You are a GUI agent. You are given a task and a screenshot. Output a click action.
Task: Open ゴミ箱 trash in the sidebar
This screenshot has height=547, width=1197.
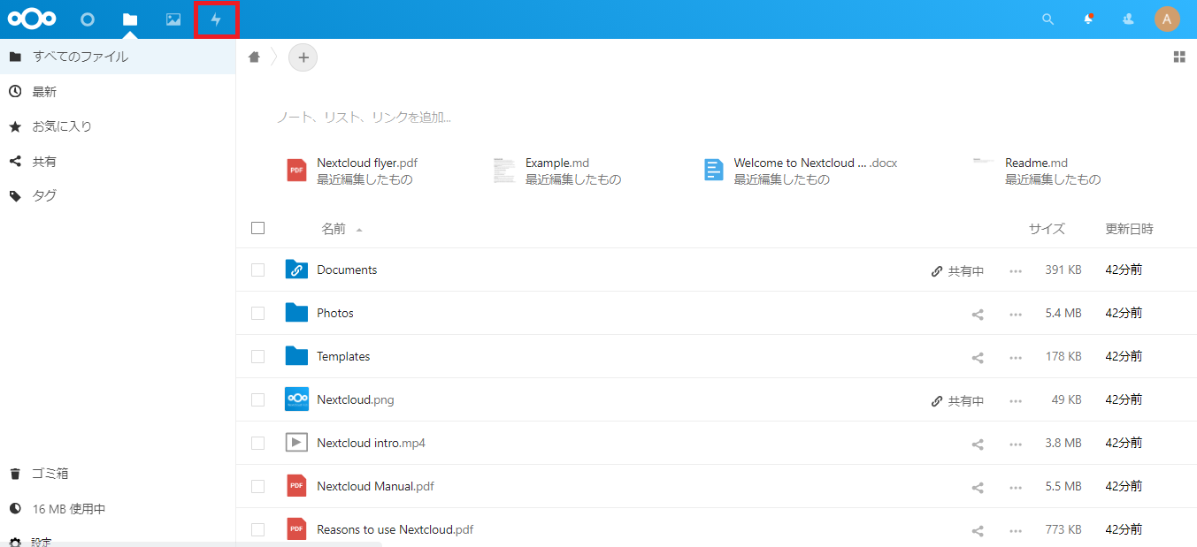118,474
